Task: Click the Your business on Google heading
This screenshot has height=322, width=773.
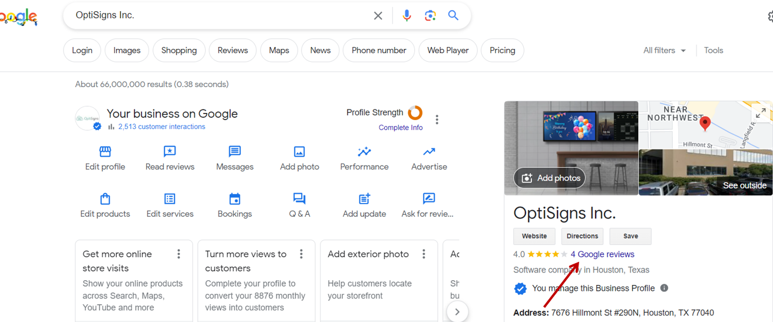Action: point(172,114)
